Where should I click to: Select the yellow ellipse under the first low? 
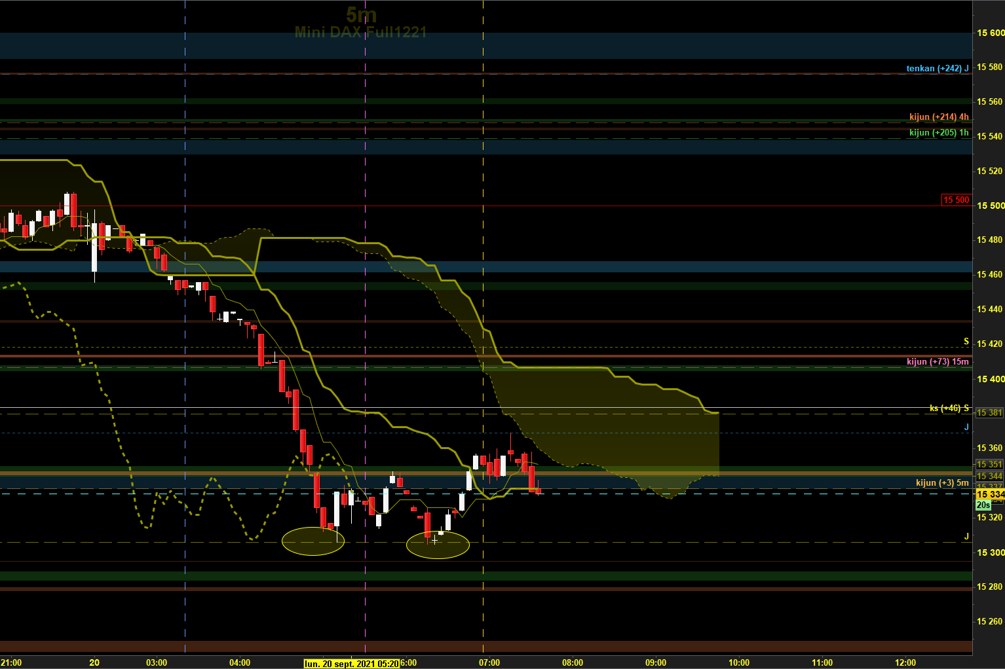click(x=313, y=541)
